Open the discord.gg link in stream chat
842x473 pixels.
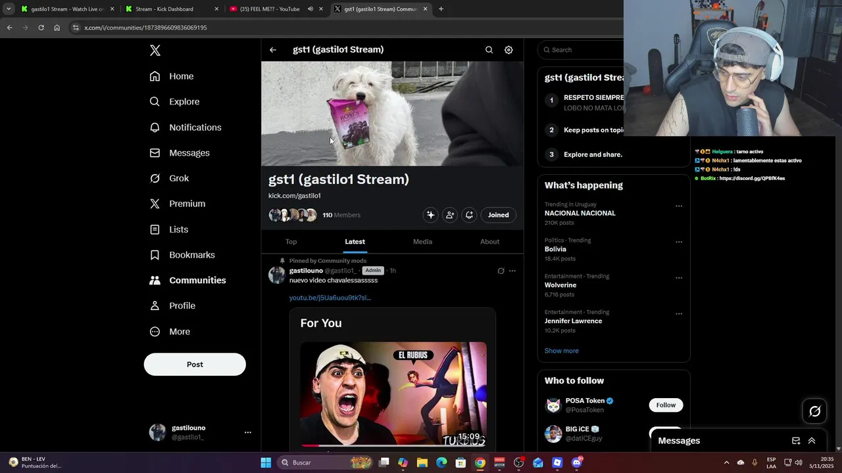tap(752, 179)
